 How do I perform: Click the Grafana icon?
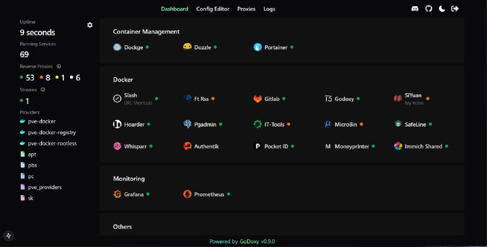(117, 194)
